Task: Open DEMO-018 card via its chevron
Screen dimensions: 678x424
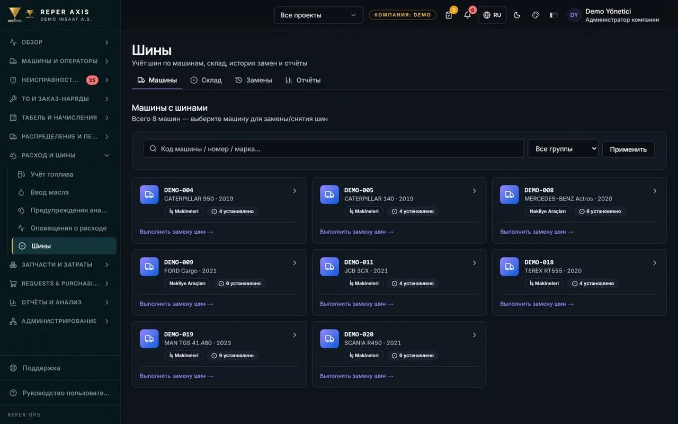Action: point(655,263)
